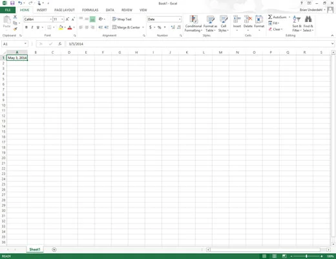Open the FORMULAS ribbon tab
The height and width of the screenshot is (259, 336).
90,10
